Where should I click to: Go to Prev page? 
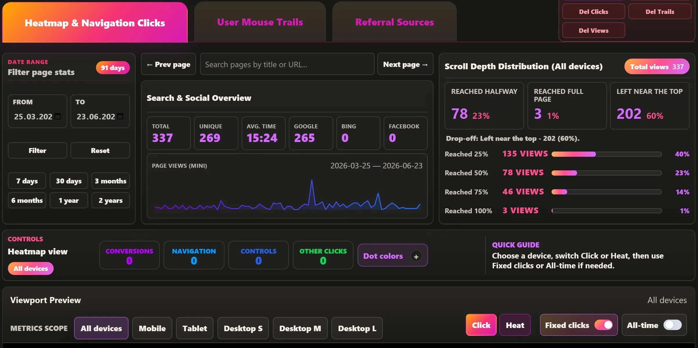coord(168,64)
